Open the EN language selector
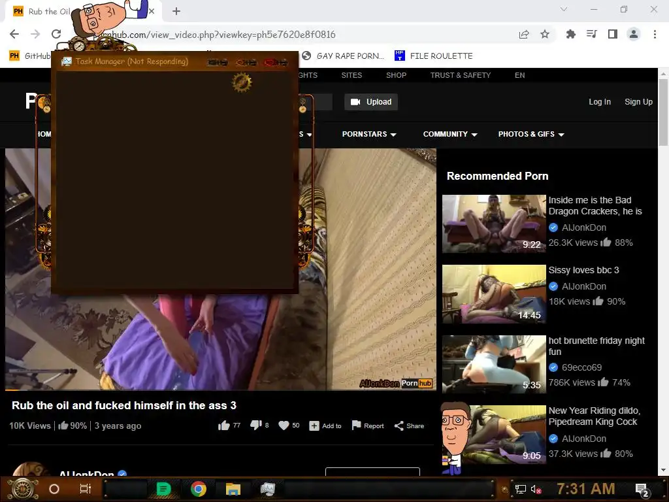The image size is (669, 502). click(x=519, y=75)
